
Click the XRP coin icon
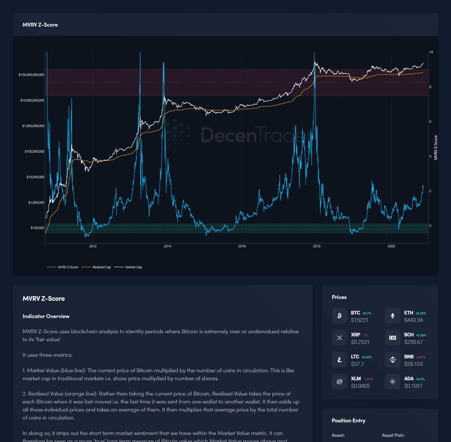pyautogui.click(x=339, y=338)
